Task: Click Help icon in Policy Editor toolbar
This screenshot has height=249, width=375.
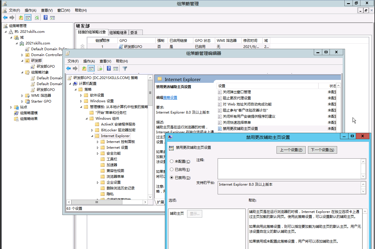Action: coord(109,69)
